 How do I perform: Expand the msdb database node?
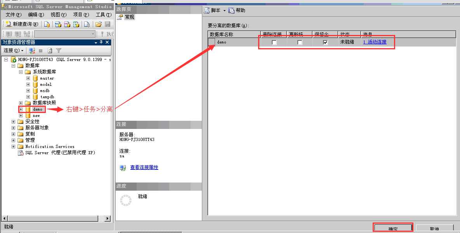tap(28, 91)
